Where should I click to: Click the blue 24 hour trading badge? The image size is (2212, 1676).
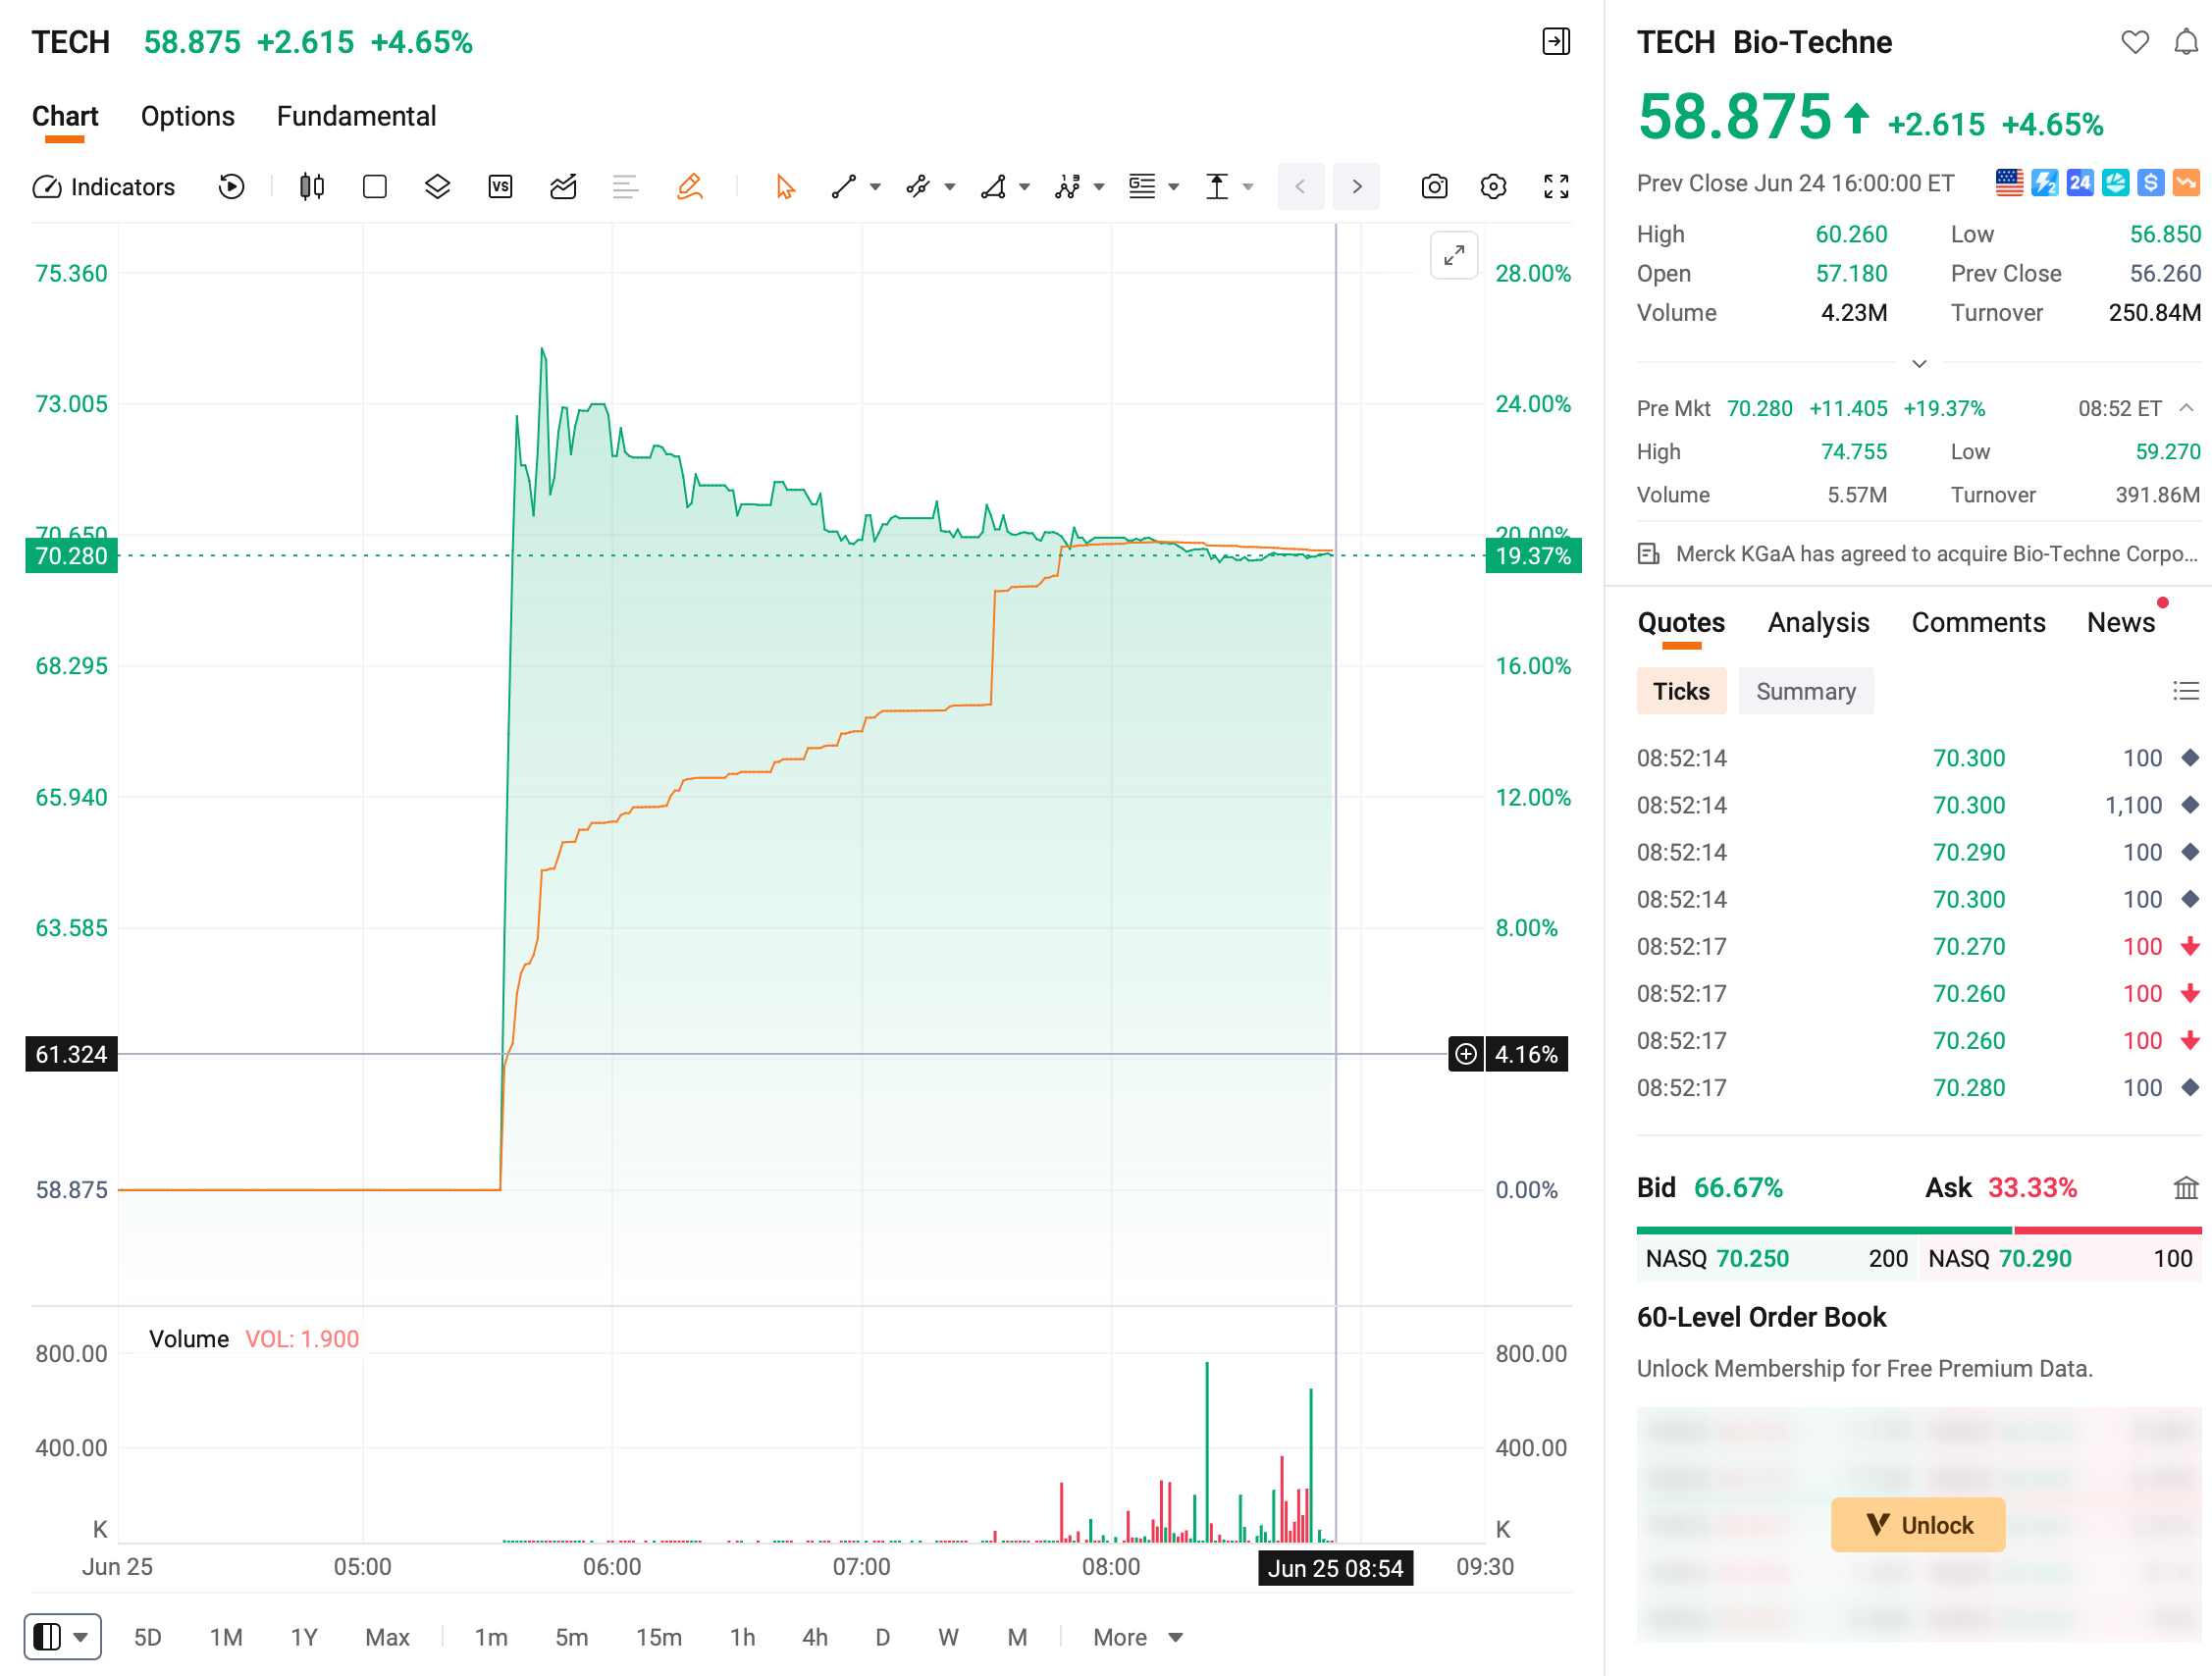pos(2080,183)
